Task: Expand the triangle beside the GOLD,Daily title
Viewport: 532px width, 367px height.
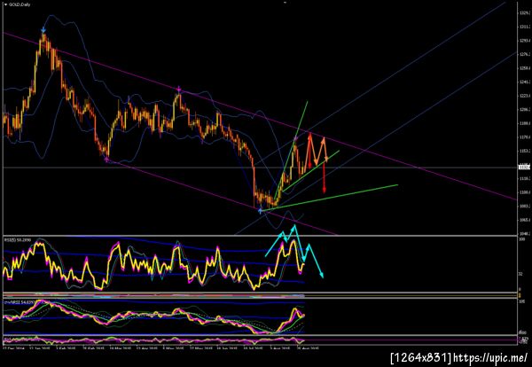Action: click(5, 4)
